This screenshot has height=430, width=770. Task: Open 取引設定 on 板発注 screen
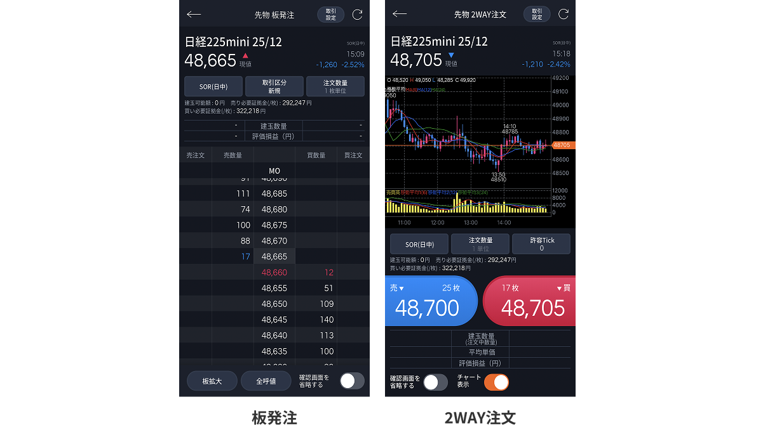[330, 15]
